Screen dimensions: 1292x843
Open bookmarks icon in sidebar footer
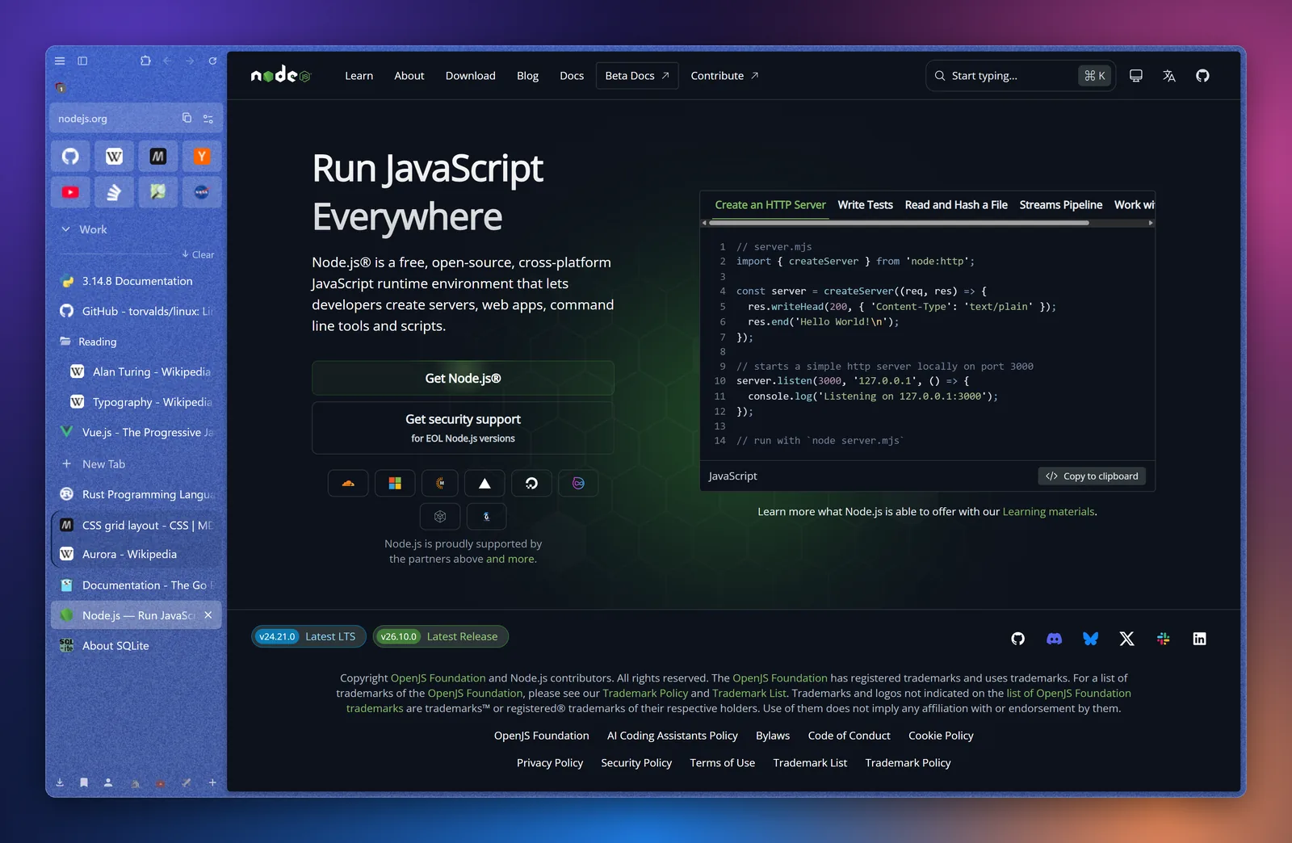(84, 782)
